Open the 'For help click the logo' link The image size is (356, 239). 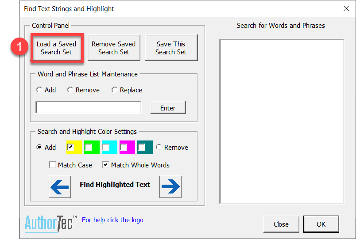tap(112, 220)
